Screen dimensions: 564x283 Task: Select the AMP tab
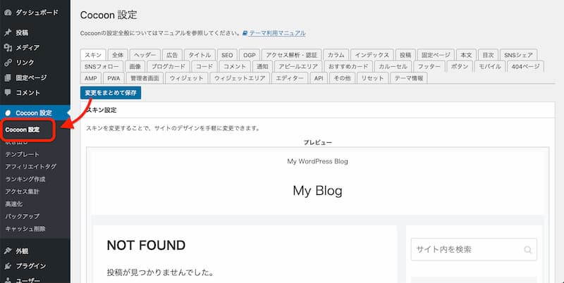coord(91,78)
